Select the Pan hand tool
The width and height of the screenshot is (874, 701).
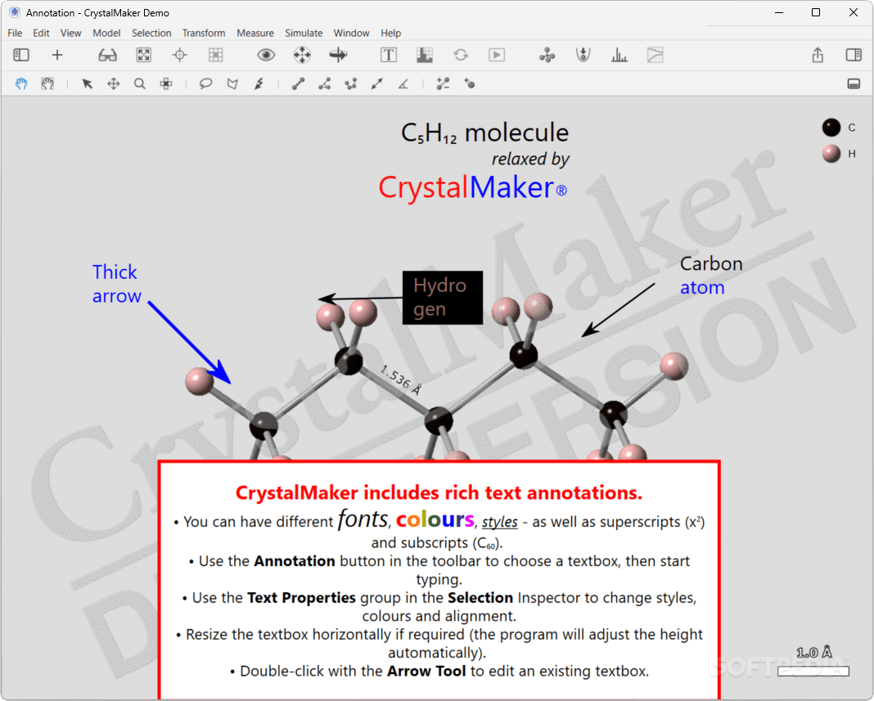20,83
